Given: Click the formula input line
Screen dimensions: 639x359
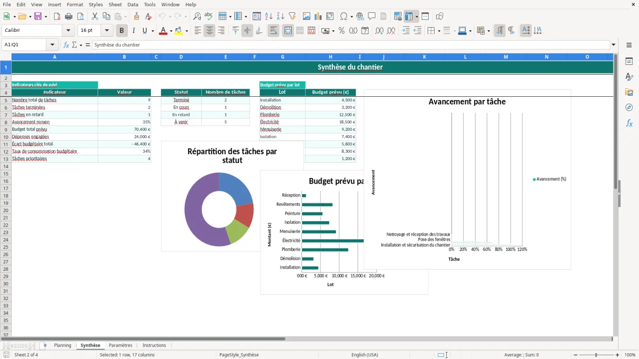Looking at the screenshot, I should tap(351, 45).
